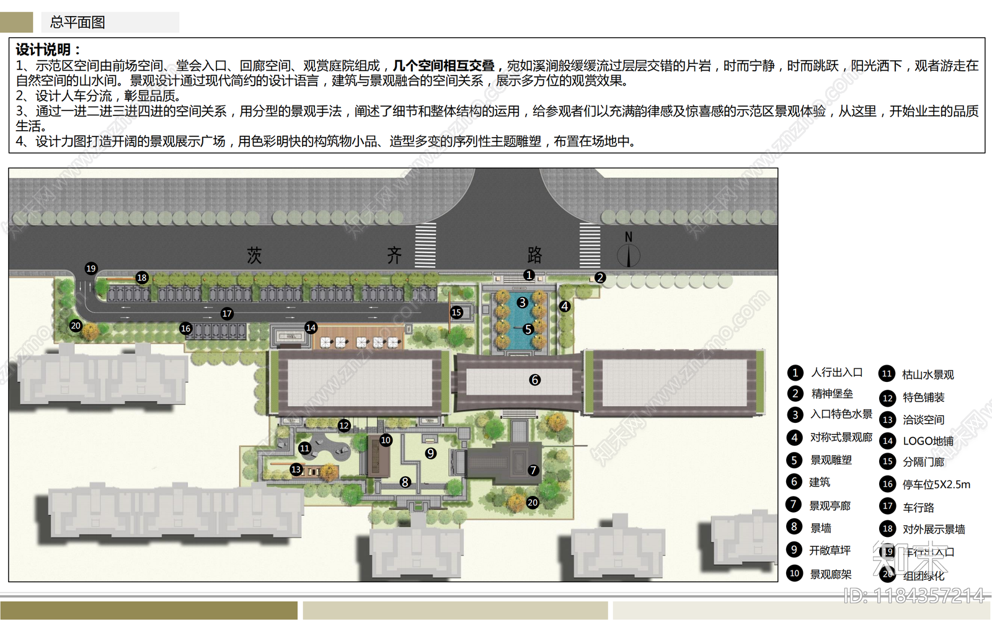992x620 pixels.
Task: Click marker 11 on the dry garden in the plan
Action: coord(304,448)
